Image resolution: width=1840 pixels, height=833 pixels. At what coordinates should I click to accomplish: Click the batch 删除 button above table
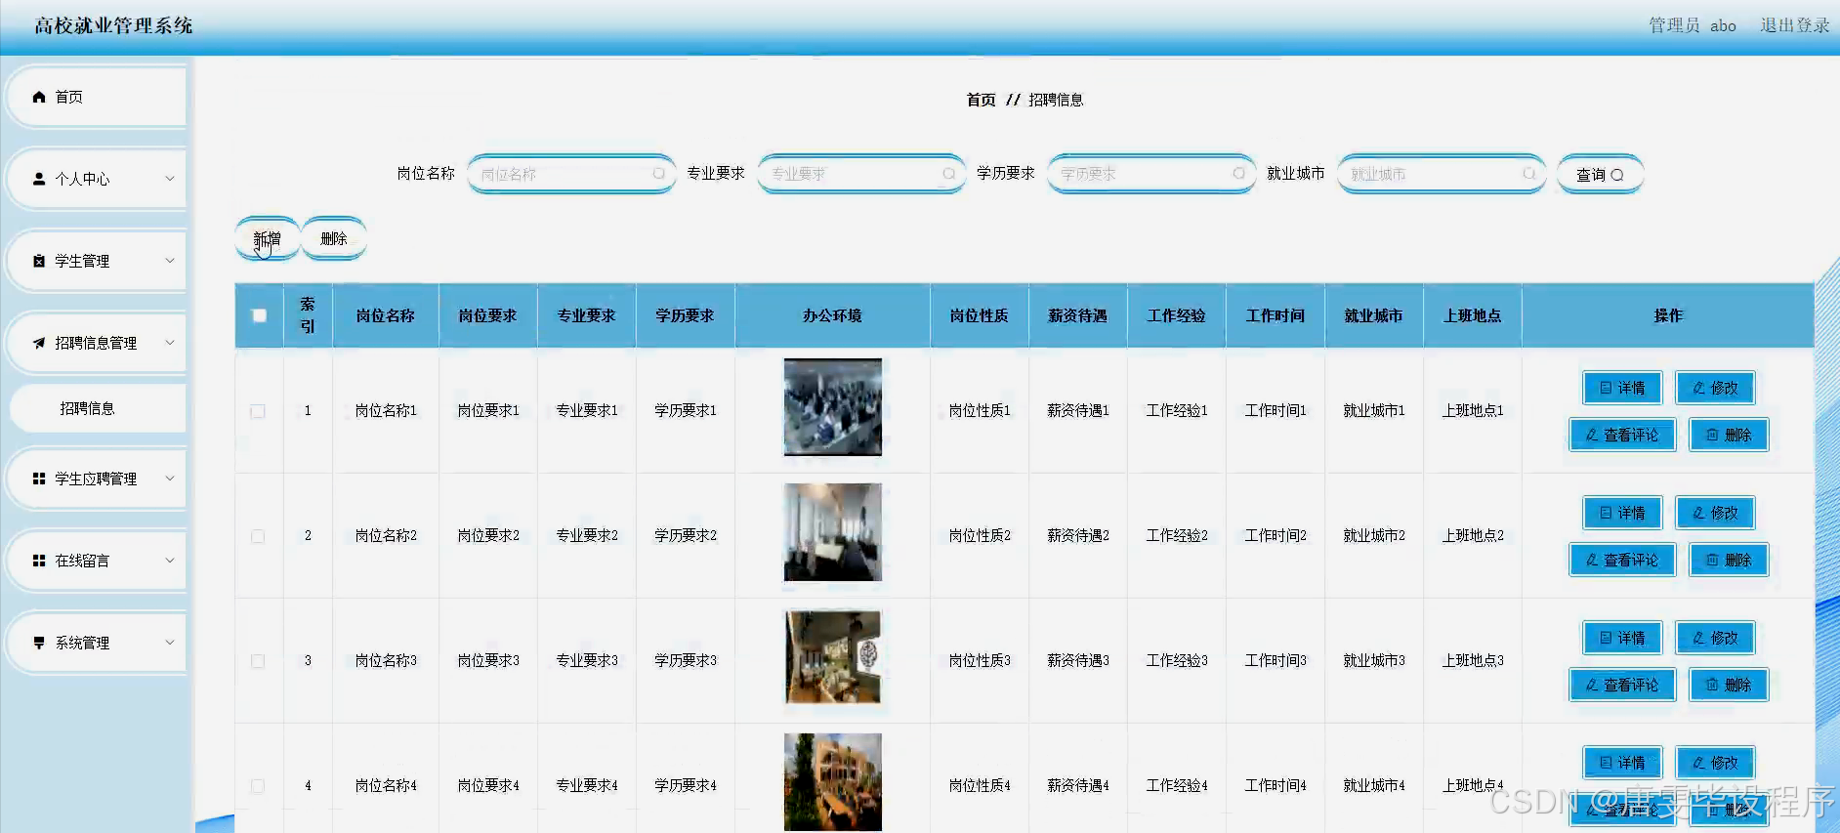click(334, 238)
